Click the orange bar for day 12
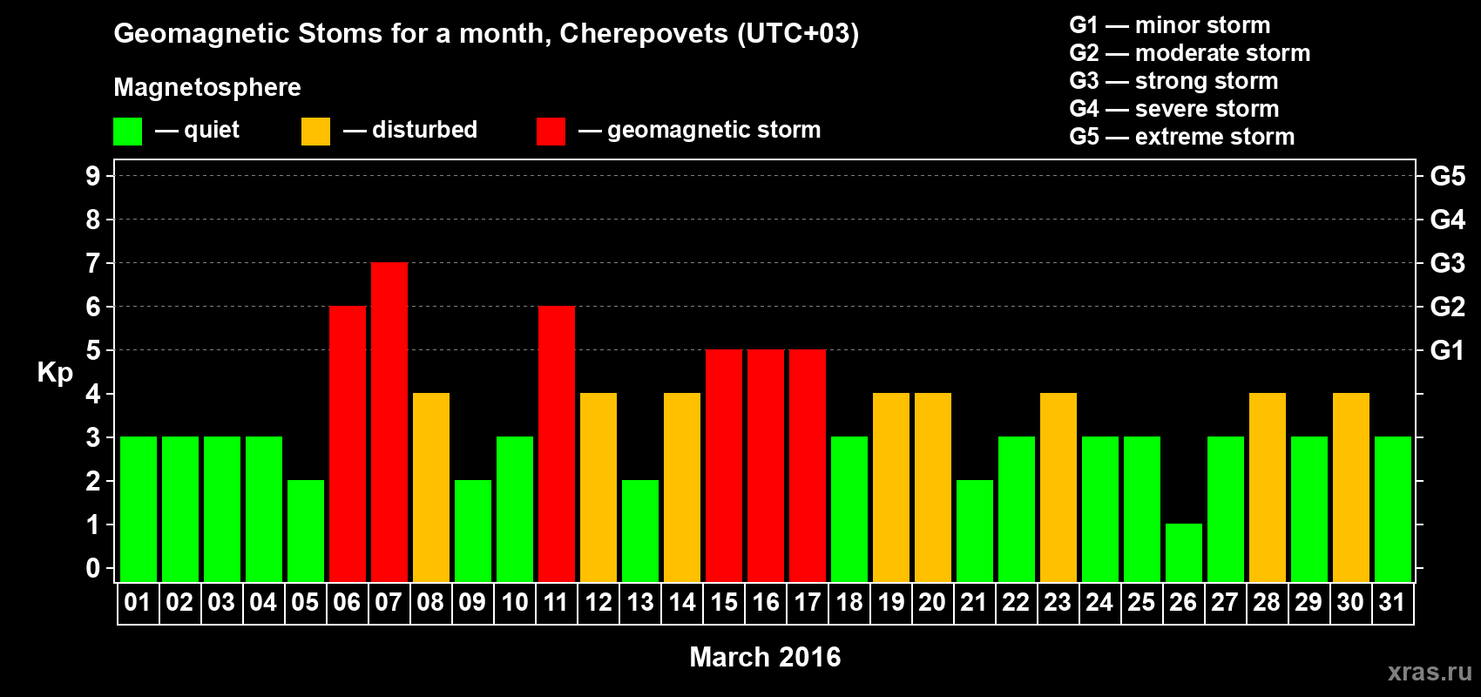 click(598, 488)
